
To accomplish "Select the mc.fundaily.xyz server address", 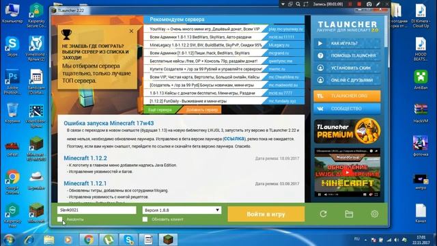I will [x=282, y=101].
